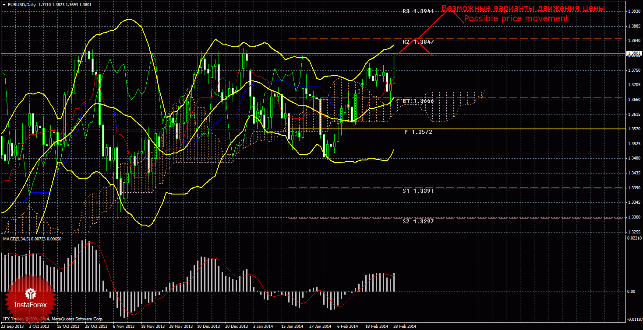Click the 20 Dec 2013 date label
The image size is (643, 330).
(237, 326)
